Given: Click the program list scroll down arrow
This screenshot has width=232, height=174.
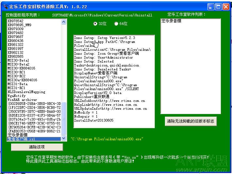Looking at the screenshot, I should [x=63, y=138].
